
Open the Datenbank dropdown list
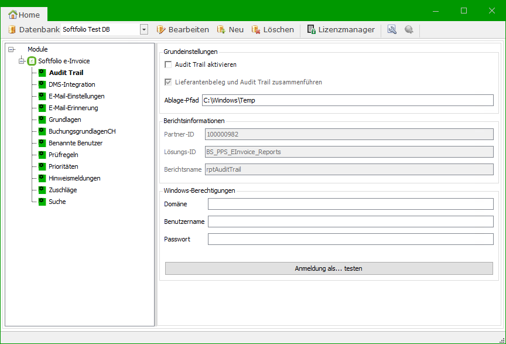pyautogui.click(x=143, y=29)
